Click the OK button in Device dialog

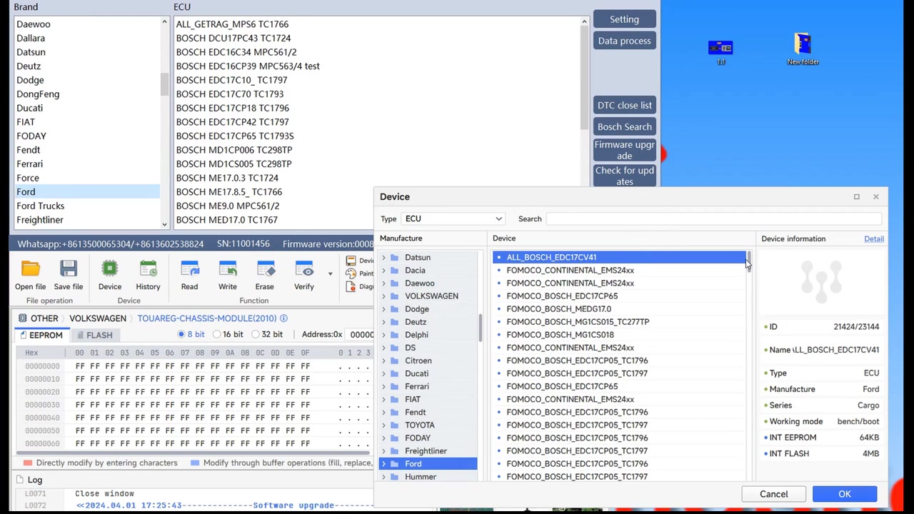point(845,494)
